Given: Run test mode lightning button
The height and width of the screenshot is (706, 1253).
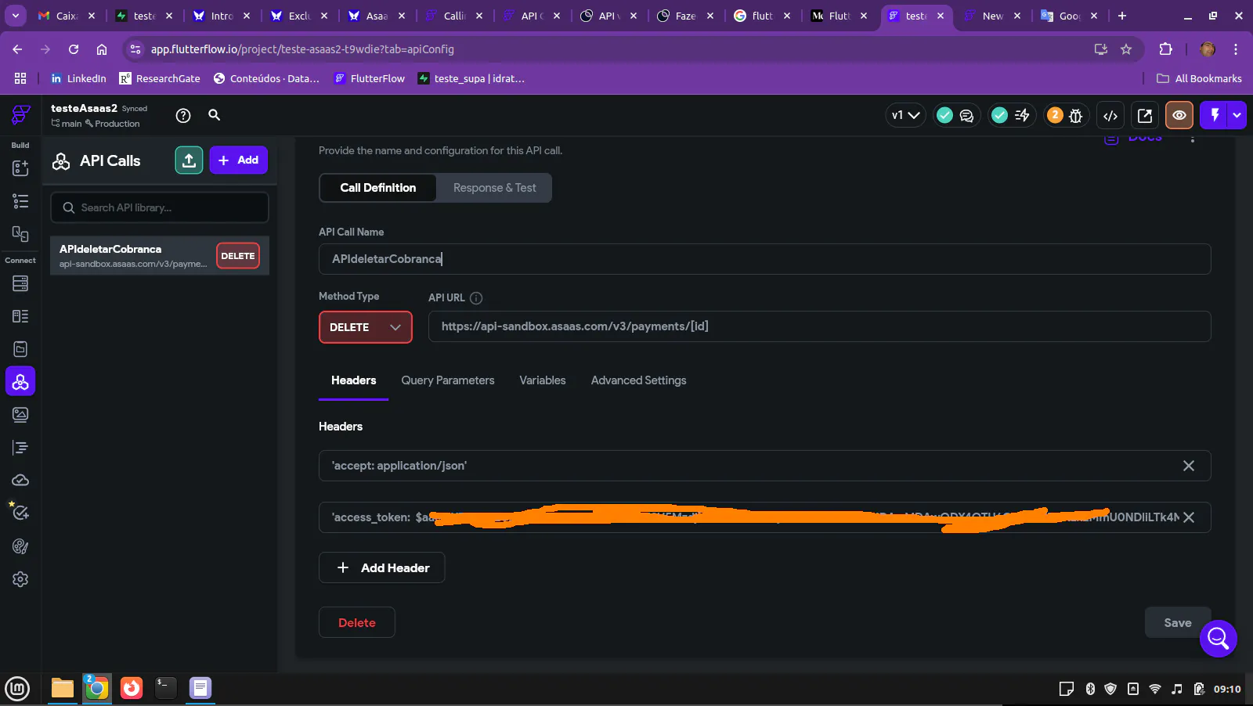Looking at the screenshot, I should pyautogui.click(x=1215, y=115).
